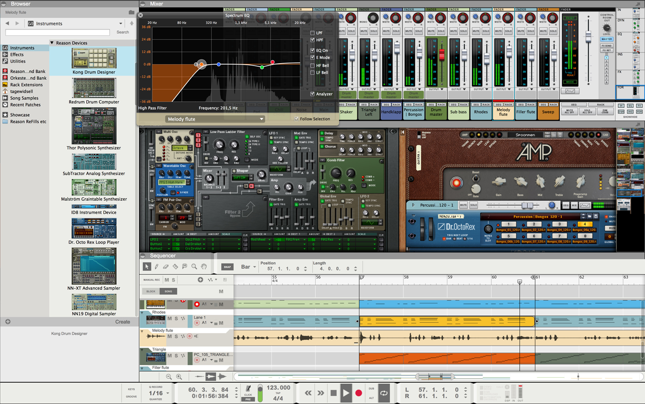
Task: Select Redrum Drum Computer device thumbnail
Action: click(94, 88)
